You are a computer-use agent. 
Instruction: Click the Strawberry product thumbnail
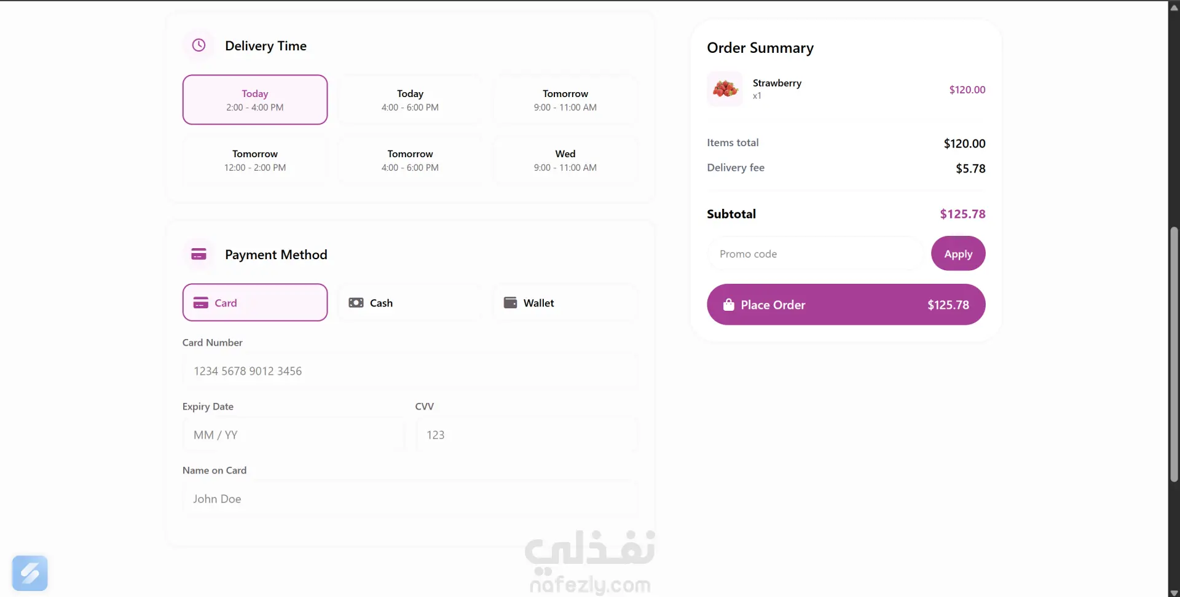[725, 89]
